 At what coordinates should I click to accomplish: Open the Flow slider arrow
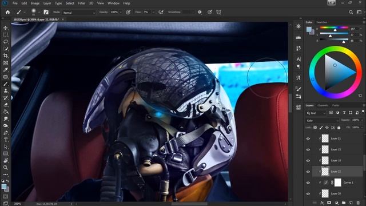tap(153, 12)
